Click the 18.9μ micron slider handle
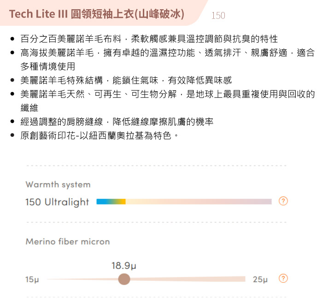Screen dimensions: 323x303 click(x=124, y=279)
